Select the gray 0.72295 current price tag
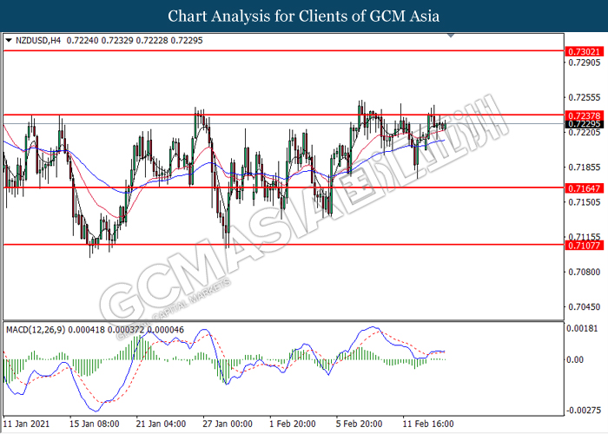 [x=583, y=123]
